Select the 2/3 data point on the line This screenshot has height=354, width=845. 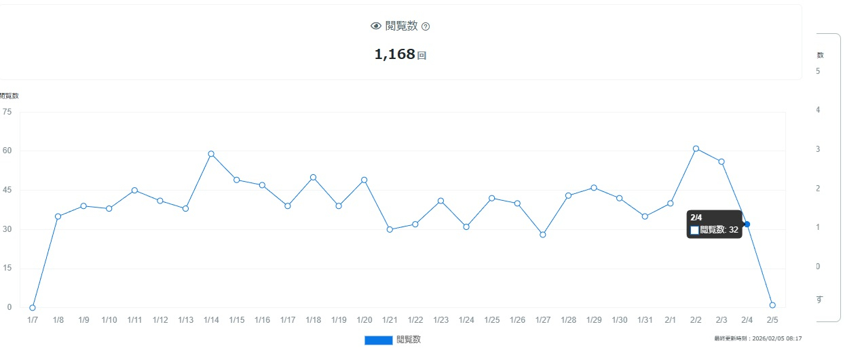click(x=721, y=161)
